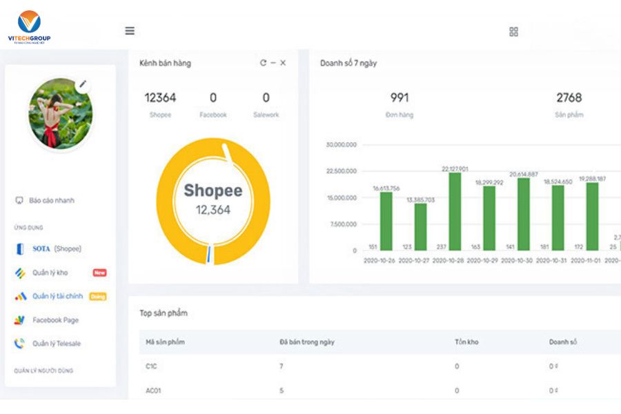
Task: Click the Báo cáo nhanh monitor icon
Action: pos(19,201)
